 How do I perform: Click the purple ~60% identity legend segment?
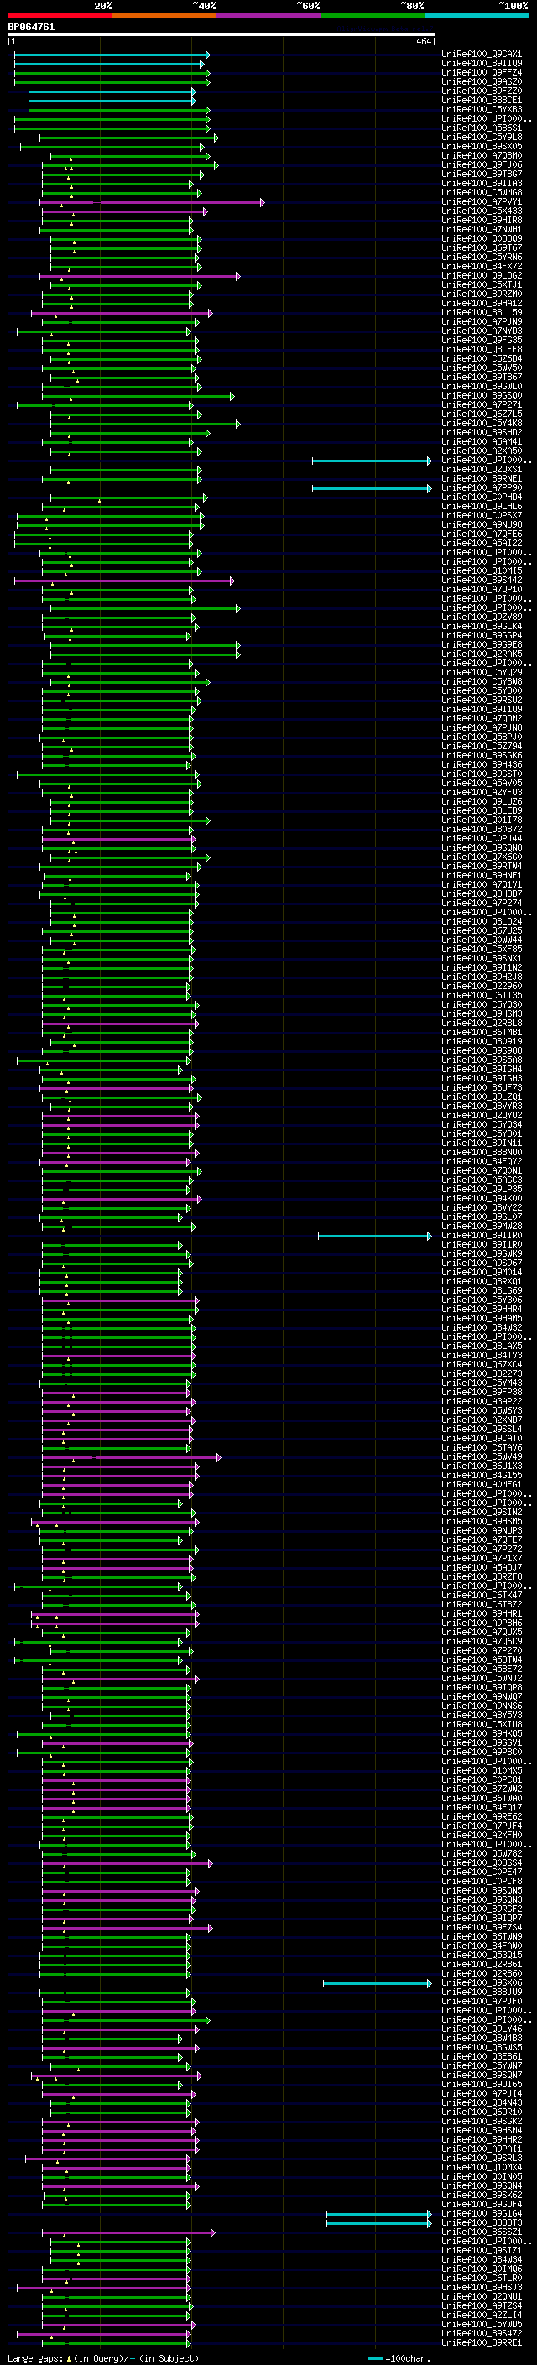(268, 15)
